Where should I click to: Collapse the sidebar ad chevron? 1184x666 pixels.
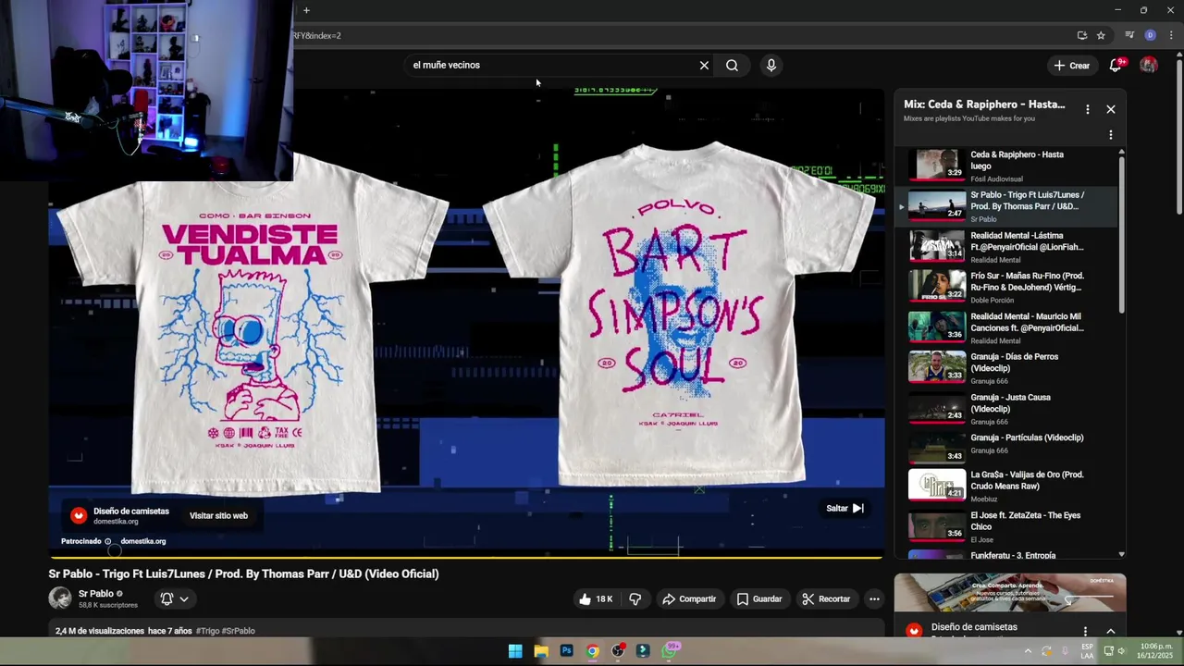pos(1111,631)
